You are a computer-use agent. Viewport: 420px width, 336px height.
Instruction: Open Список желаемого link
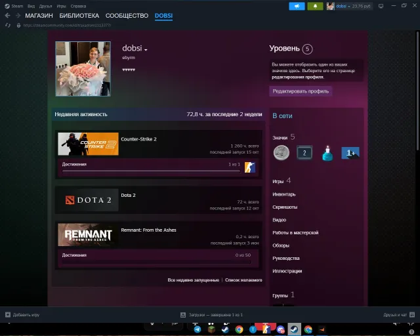(243, 280)
